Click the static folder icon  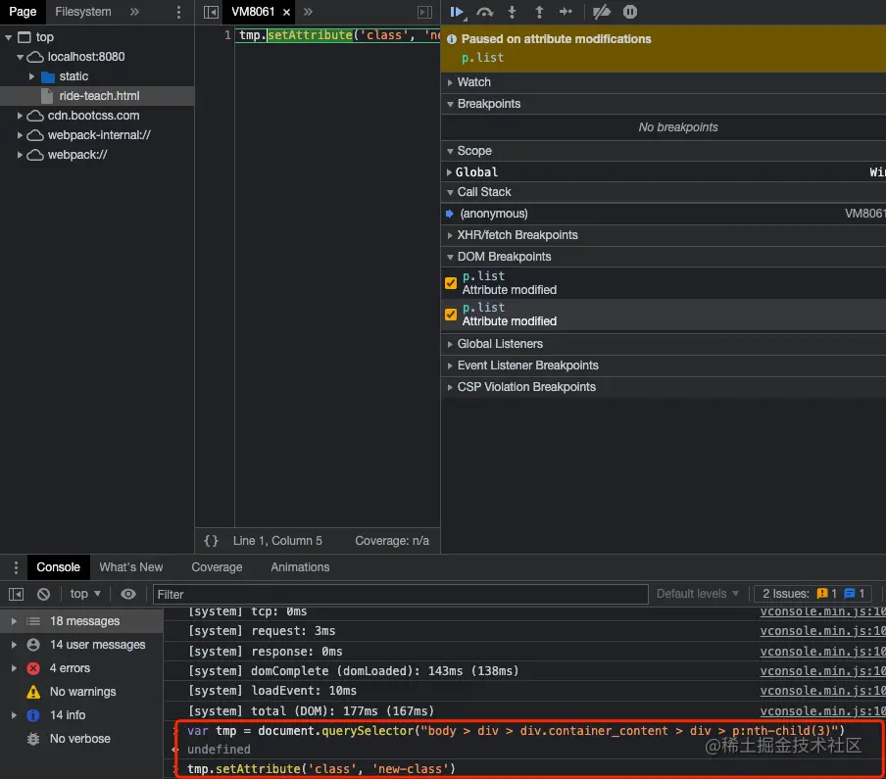[x=48, y=76]
